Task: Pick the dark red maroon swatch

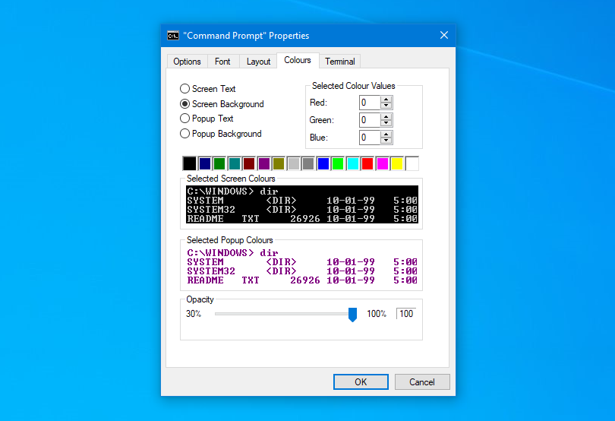Action: pyautogui.click(x=249, y=164)
